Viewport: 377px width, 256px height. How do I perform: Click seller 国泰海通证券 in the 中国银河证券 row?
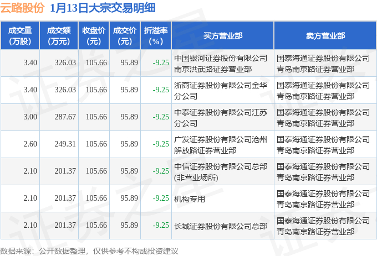click(323, 64)
